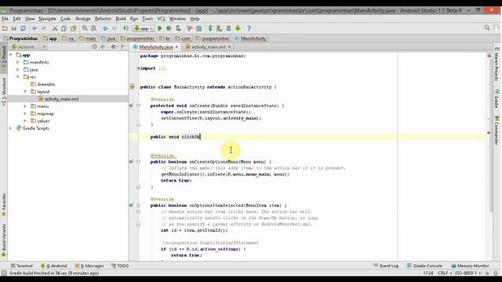Toggle the Favorites tool window

[4, 205]
